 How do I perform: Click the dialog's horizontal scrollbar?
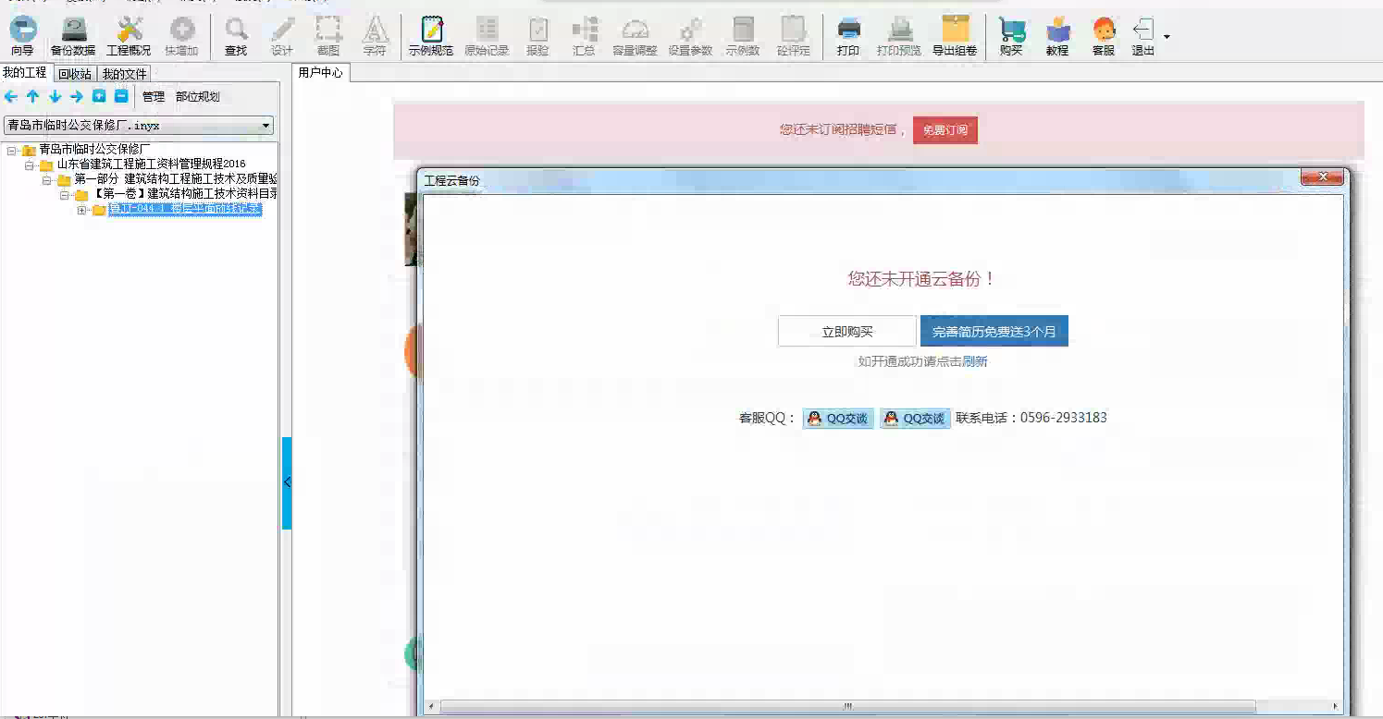click(x=846, y=707)
